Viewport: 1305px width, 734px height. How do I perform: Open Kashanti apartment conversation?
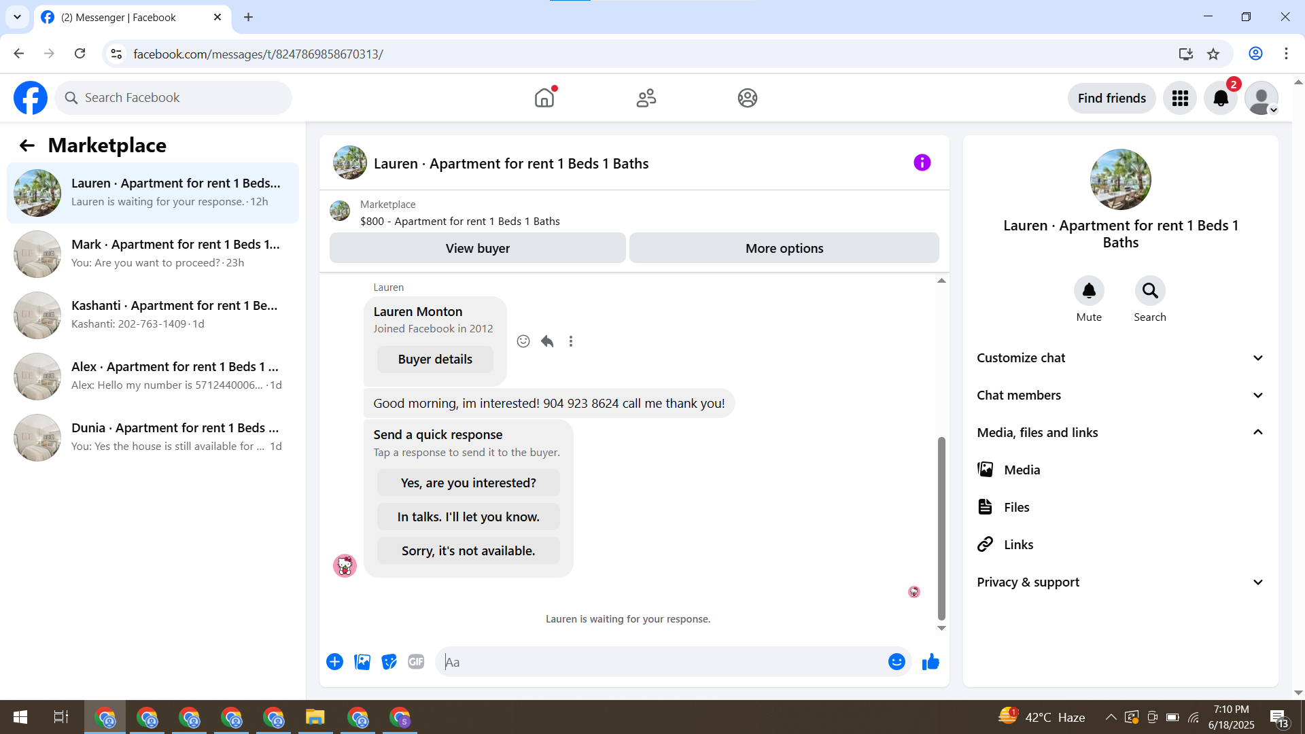coord(153,315)
